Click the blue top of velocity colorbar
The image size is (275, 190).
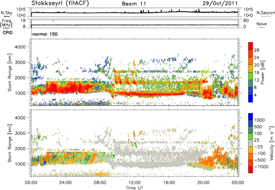tap(251, 117)
